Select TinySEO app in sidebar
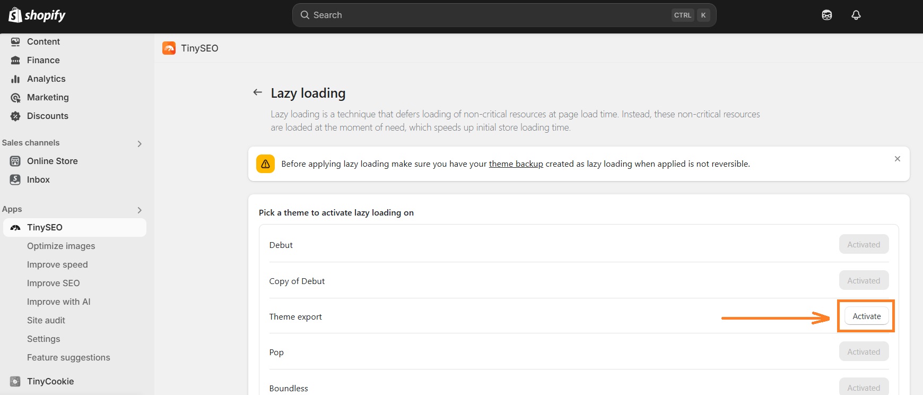This screenshot has height=395, width=923. coord(74,227)
